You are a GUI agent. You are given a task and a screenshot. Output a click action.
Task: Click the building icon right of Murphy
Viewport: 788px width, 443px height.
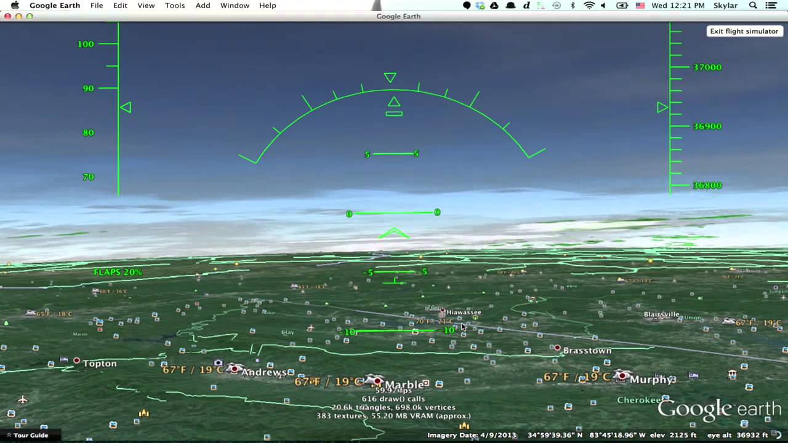732,374
